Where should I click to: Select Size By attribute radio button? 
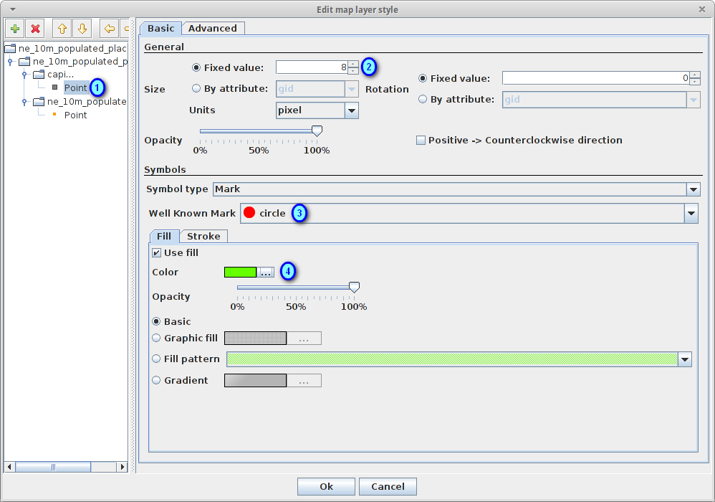click(196, 88)
